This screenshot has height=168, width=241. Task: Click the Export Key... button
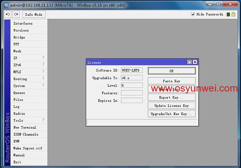(x=172, y=97)
